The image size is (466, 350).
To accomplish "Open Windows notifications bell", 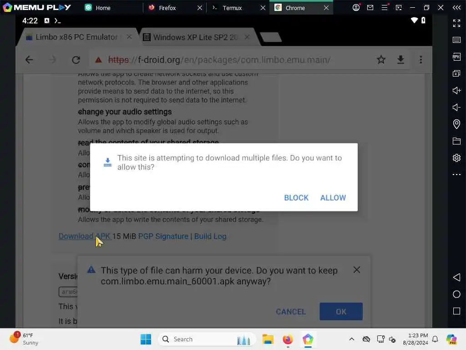I will 435,339.
